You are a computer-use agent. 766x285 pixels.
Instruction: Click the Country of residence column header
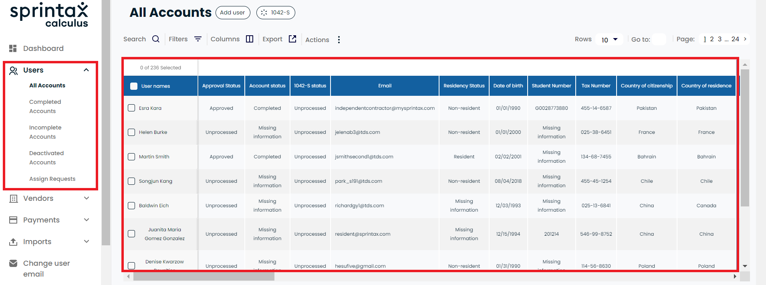pos(706,86)
